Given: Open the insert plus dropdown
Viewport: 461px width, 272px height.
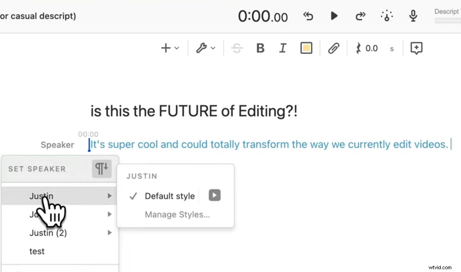Looking at the screenshot, I should pos(169,48).
